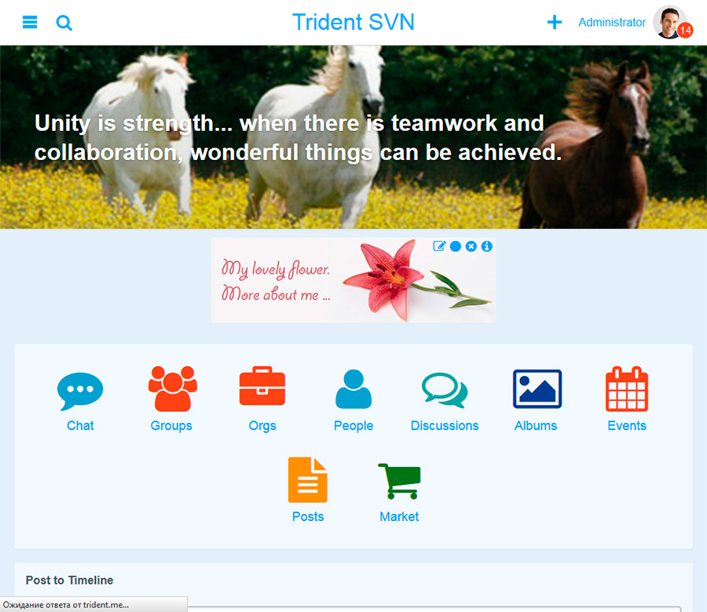Open the hamburger main menu
The width and height of the screenshot is (707, 612).
(30, 23)
